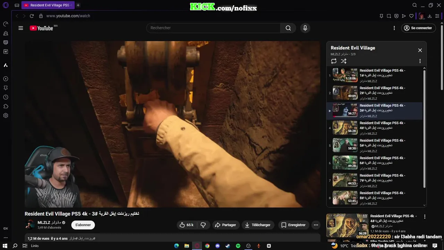Viewport: 444px width, 250px height.
Task: Open sidebar Twitch-style M icon
Action: click(6, 51)
